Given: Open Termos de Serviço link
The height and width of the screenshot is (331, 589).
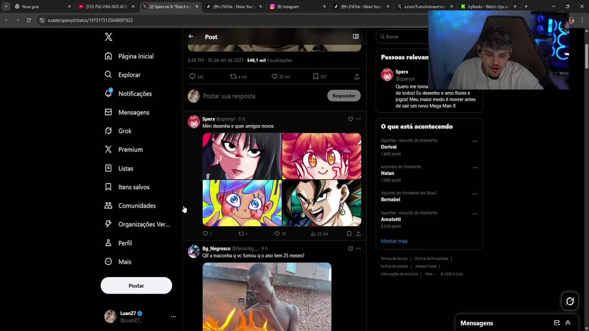Looking at the screenshot, I should (394, 258).
